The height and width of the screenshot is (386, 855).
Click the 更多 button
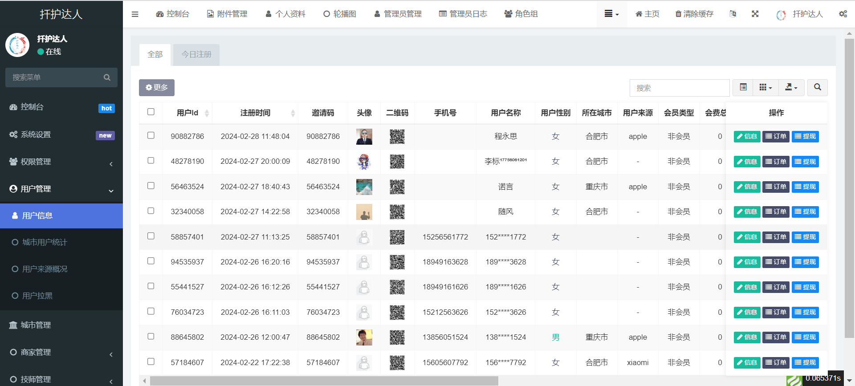coord(157,88)
